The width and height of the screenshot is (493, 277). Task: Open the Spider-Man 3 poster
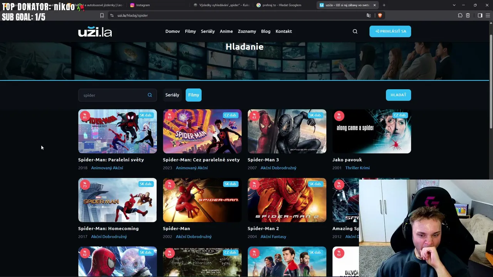[x=287, y=131]
